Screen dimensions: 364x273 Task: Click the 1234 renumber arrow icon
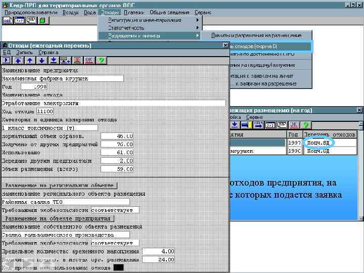click(259, 125)
